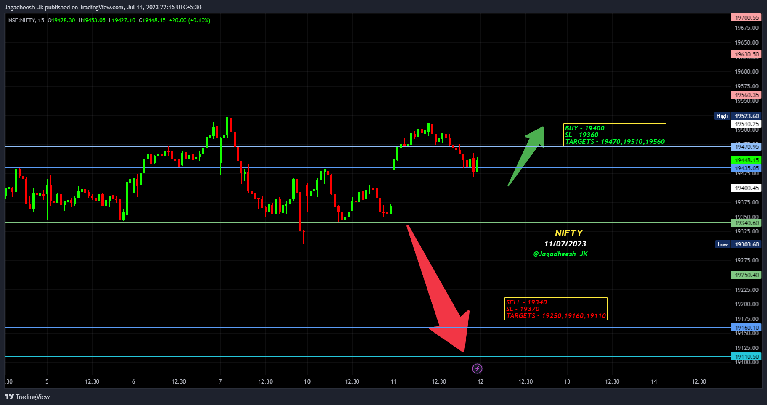Screen dimensions: 767x405
Task: Click the close value C19448.15
Action: click(152, 20)
